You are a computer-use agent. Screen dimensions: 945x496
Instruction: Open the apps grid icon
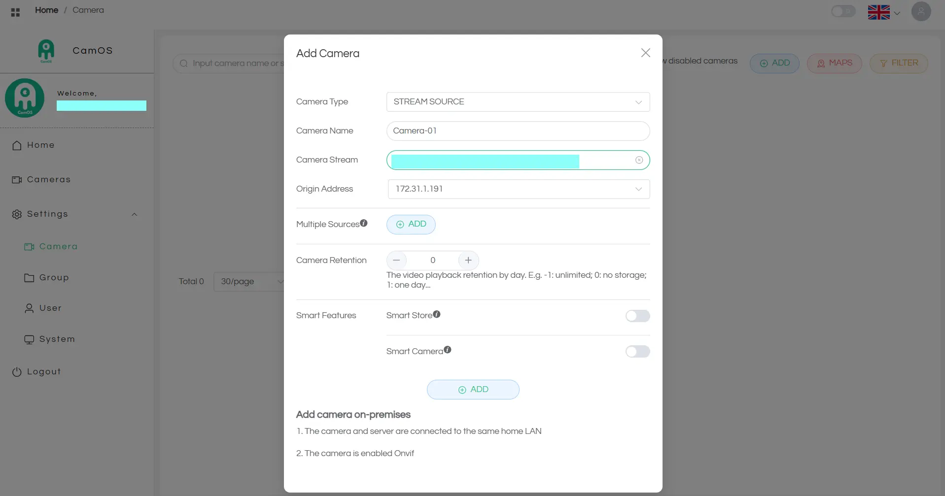click(15, 12)
